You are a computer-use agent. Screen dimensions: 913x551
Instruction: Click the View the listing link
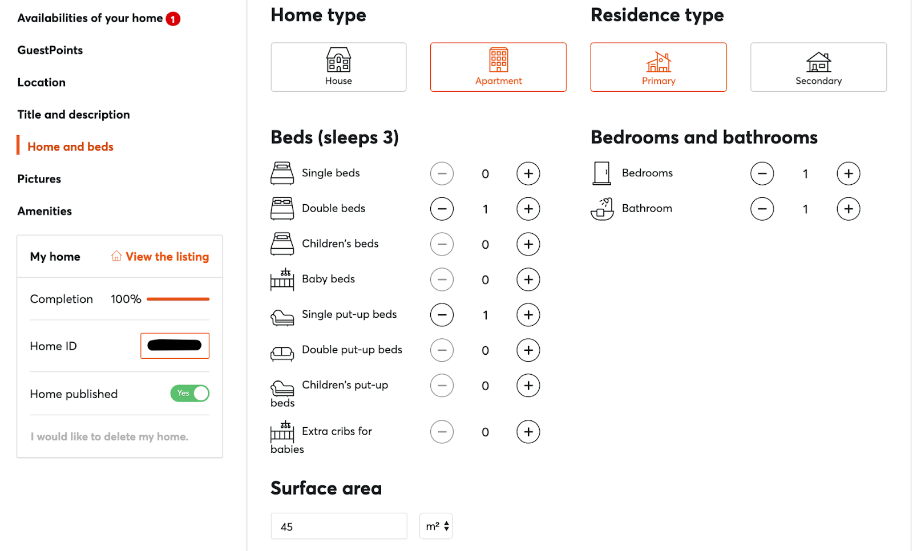(167, 257)
